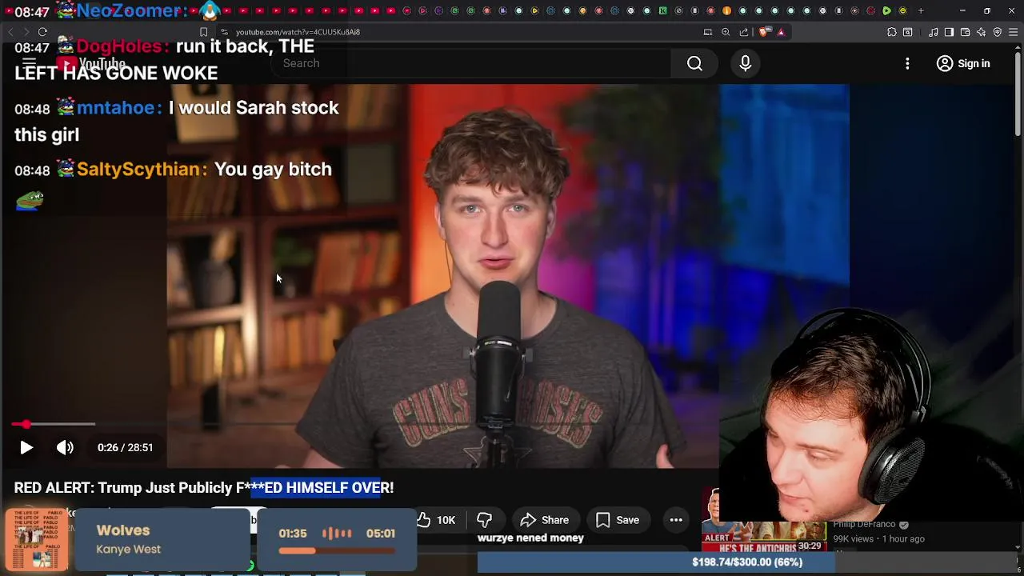
Task: Open media control music note icon
Action: pyautogui.click(x=933, y=32)
